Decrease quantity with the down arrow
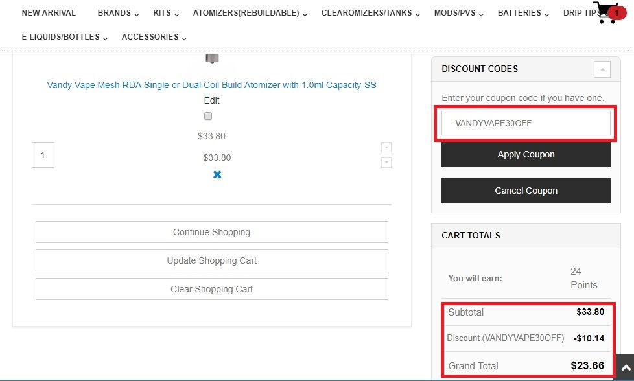The image size is (634, 381). pos(386,163)
